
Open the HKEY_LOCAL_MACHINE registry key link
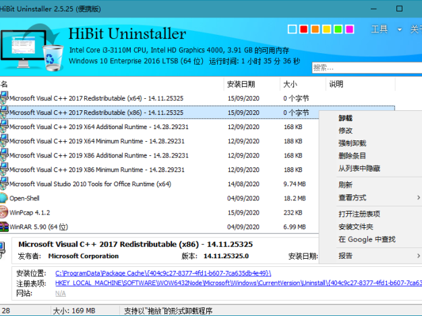239,283
